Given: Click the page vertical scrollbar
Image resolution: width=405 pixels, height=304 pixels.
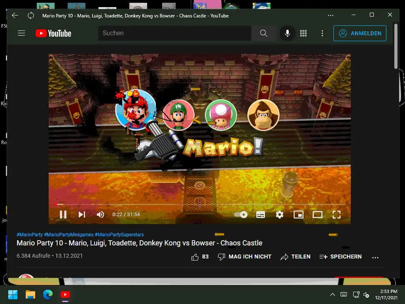Looking at the screenshot, I should (396, 47).
